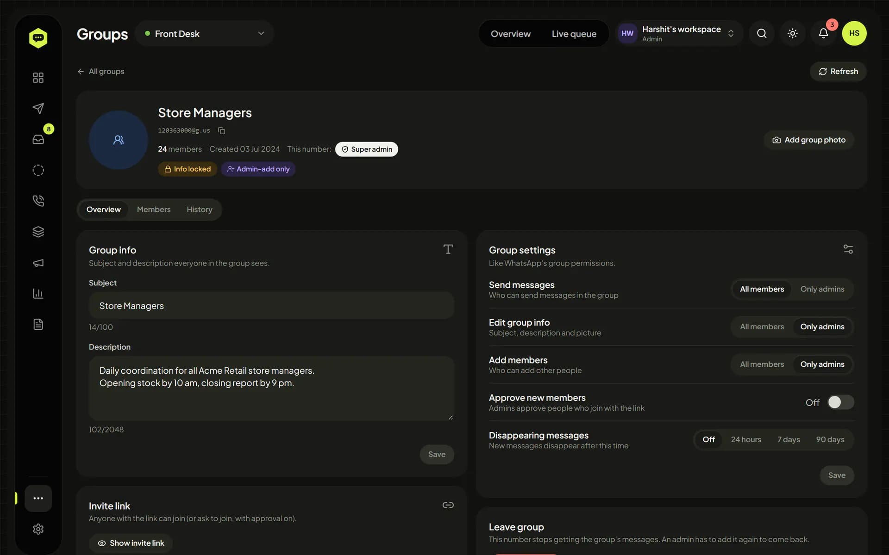889x555 pixels.
Task: Click the dashed circle status icon
Action: [x=38, y=170]
